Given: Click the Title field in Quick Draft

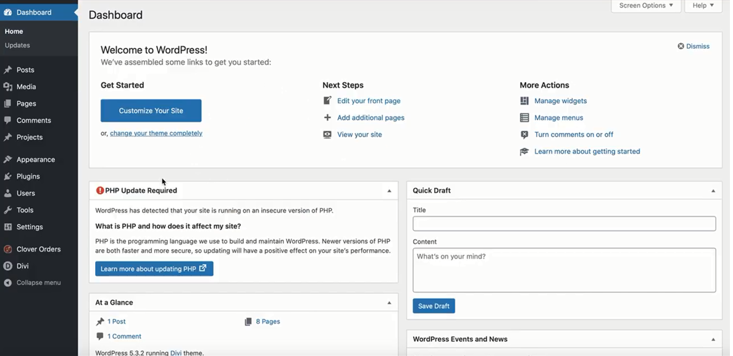Looking at the screenshot, I should tap(564, 223).
